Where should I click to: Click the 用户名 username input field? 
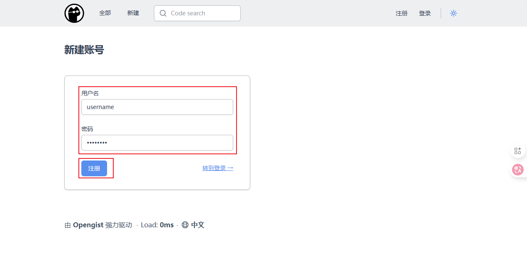(157, 107)
